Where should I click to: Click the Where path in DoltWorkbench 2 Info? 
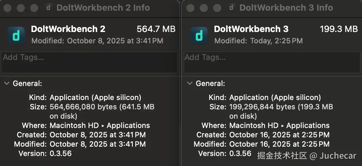click(x=100, y=126)
